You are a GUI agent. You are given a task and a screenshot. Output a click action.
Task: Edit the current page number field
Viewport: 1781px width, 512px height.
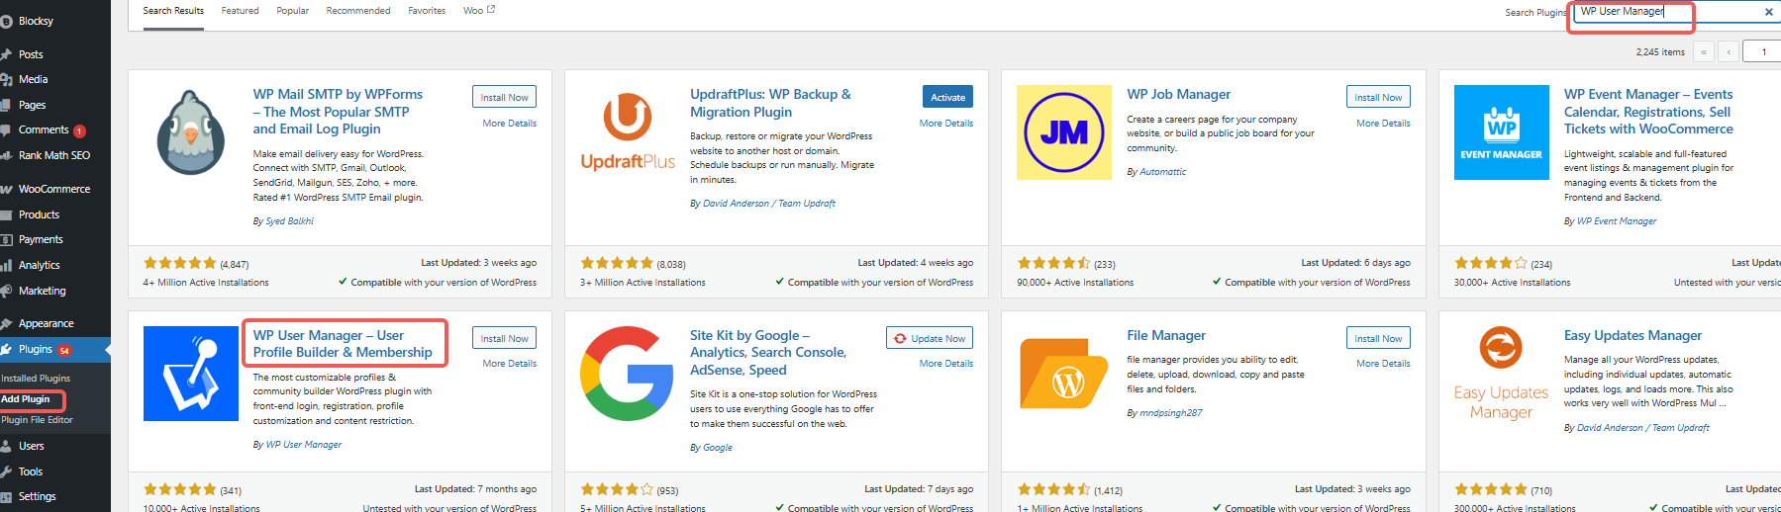[x=1762, y=51]
